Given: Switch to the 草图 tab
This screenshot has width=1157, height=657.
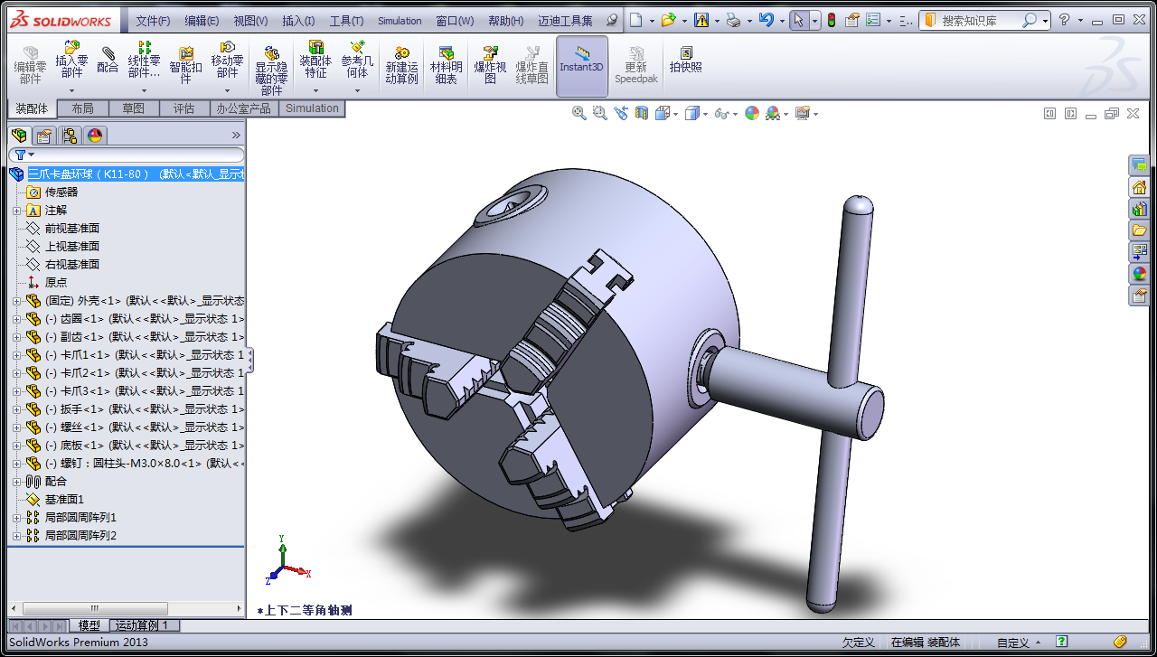Looking at the screenshot, I should (133, 108).
